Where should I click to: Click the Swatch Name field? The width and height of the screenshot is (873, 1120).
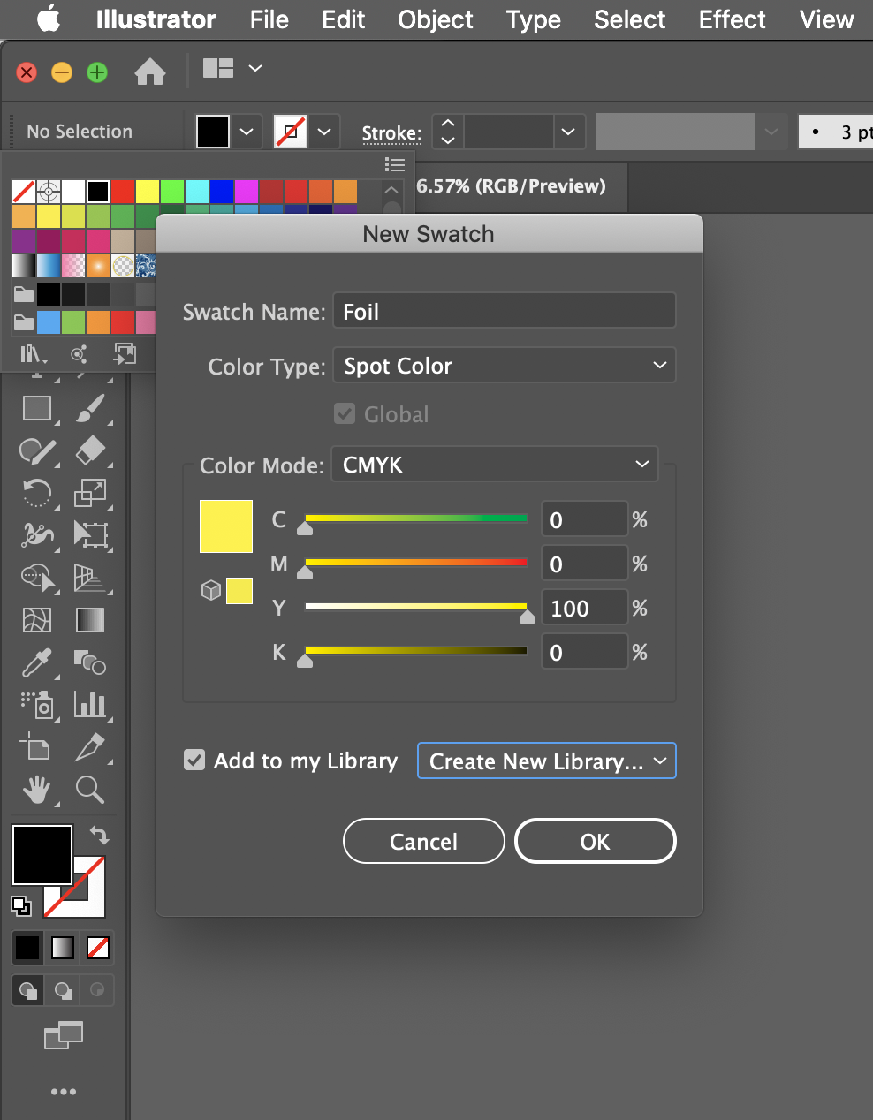(x=504, y=312)
